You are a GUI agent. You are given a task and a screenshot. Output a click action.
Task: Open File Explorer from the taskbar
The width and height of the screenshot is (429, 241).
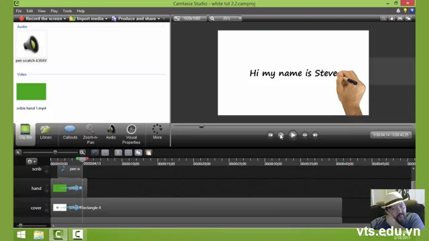tap(39, 235)
